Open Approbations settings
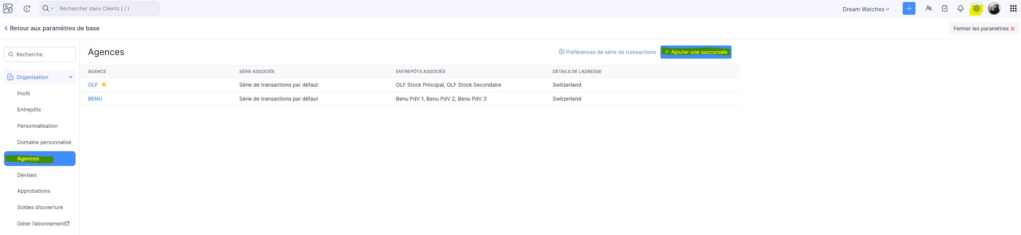This screenshot has width=1021, height=235. [x=34, y=191]
